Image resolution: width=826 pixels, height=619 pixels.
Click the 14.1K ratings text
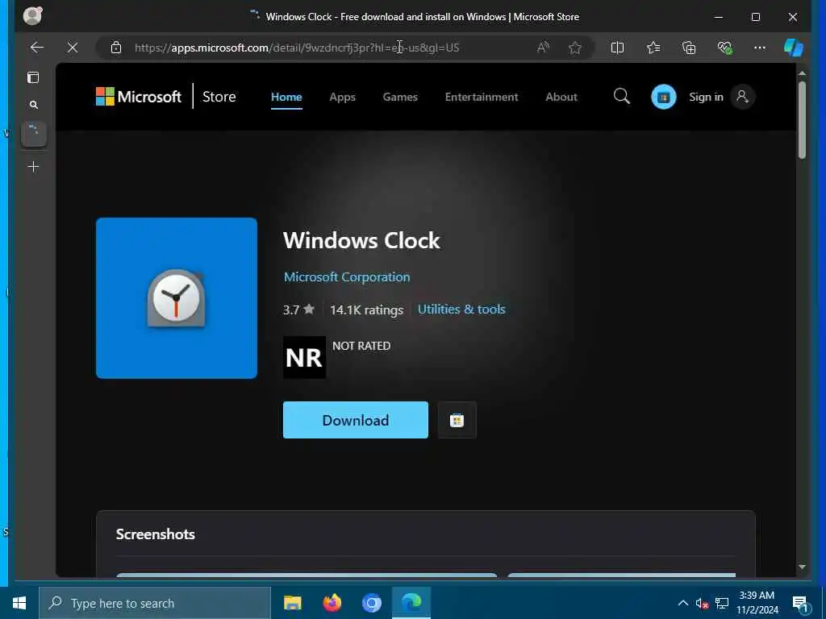point(367,310)
